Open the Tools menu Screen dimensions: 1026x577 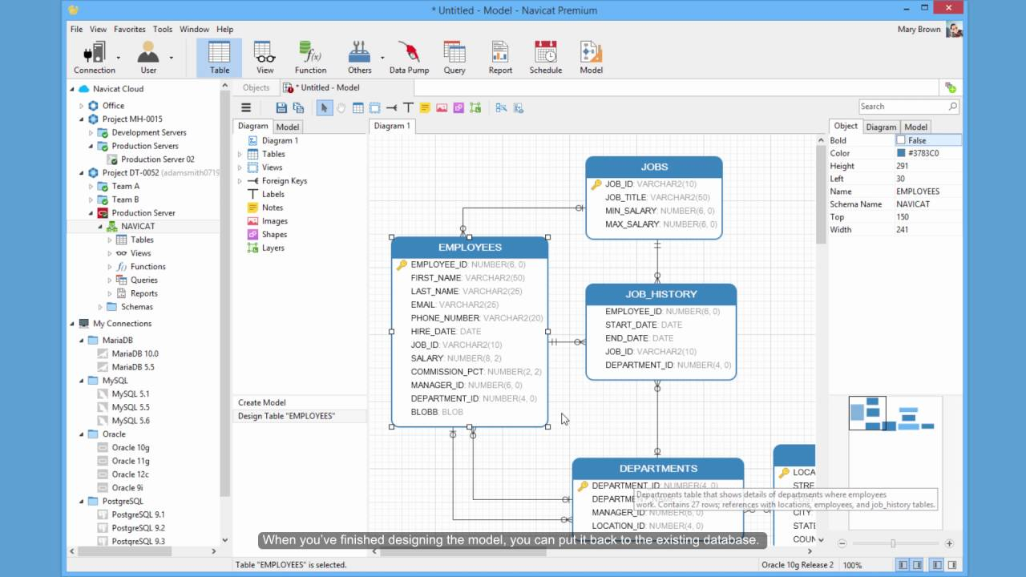[x=162, y=29]
